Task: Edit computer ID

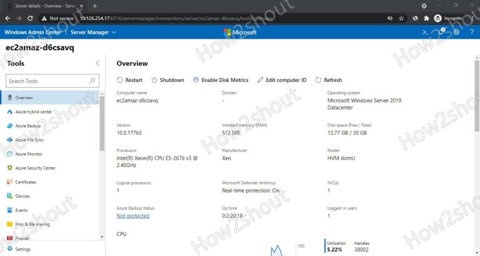Action: pyautogui.click(x=282, y=80)
